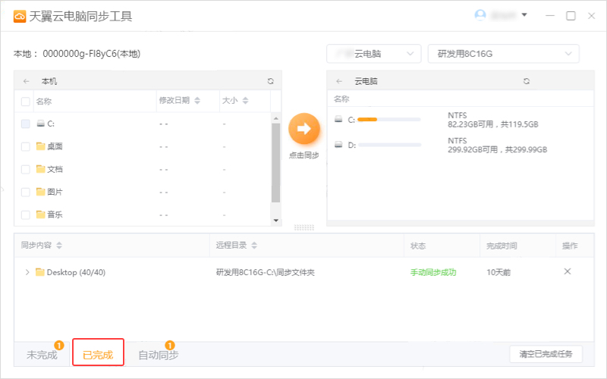Image resolution: width=607 pixels, height=379 pixels.
Task: Click the 10天前 completion time
Action: coord(498,272)
